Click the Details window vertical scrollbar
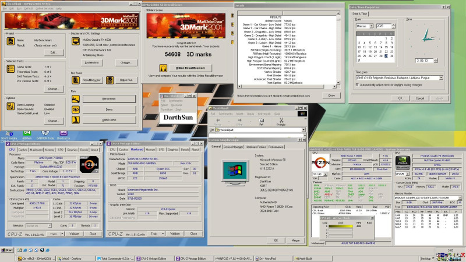 (x=338, y=48)
